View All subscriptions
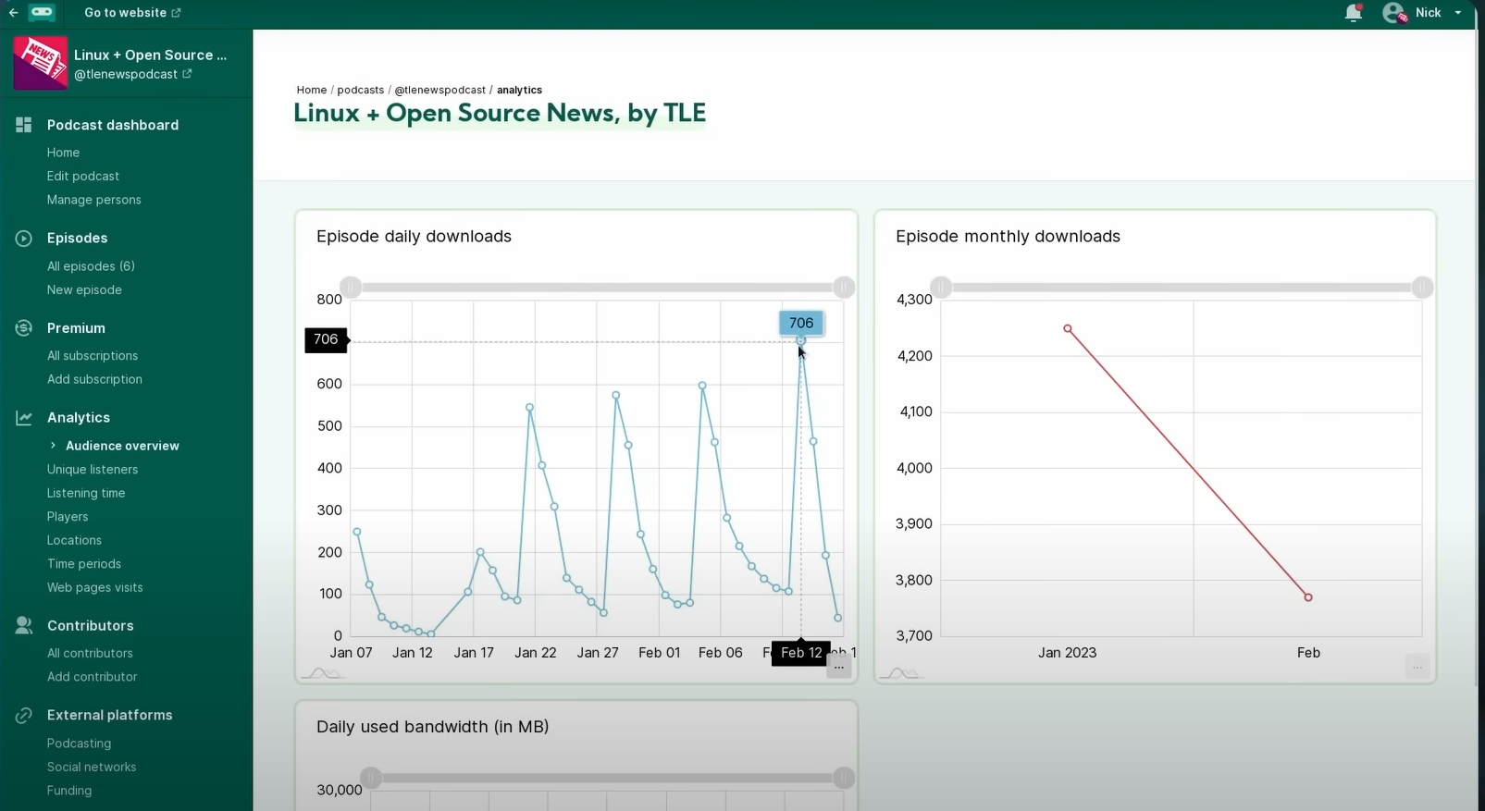 93,355
